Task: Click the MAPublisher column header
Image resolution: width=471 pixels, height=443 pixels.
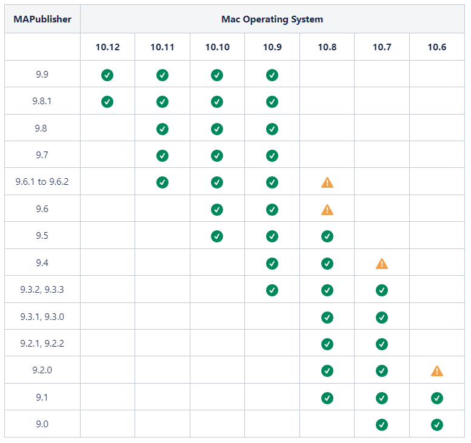Action: click(x=42, y=19)
